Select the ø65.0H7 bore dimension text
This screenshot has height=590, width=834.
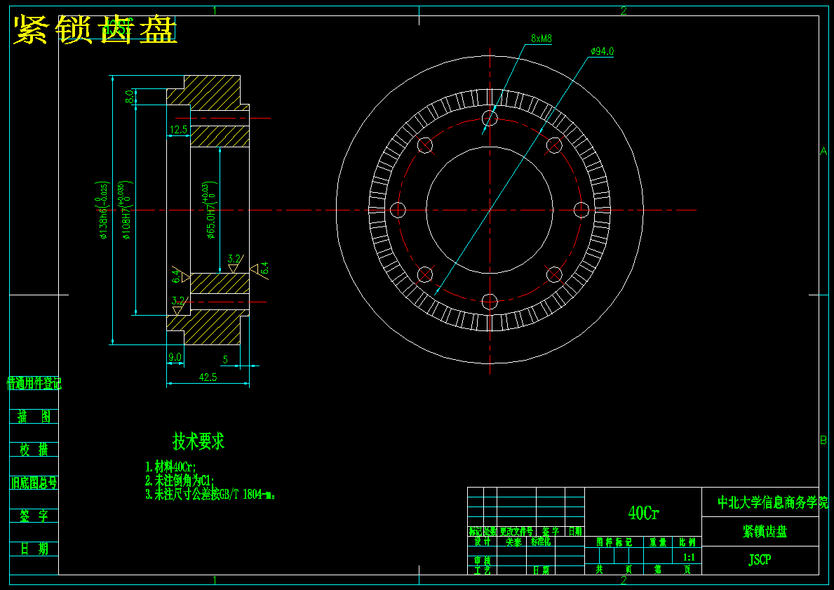pos(211,210)
